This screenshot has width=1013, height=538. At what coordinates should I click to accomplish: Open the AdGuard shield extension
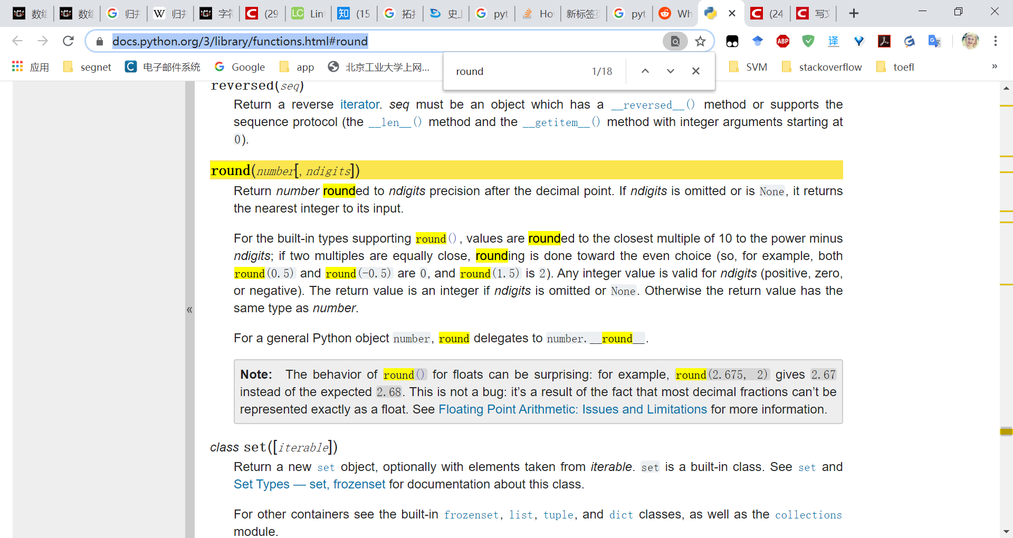coord(808,41)
